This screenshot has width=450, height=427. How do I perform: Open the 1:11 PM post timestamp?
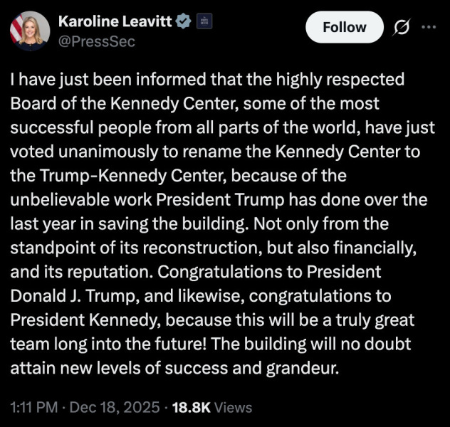(34, 407)
